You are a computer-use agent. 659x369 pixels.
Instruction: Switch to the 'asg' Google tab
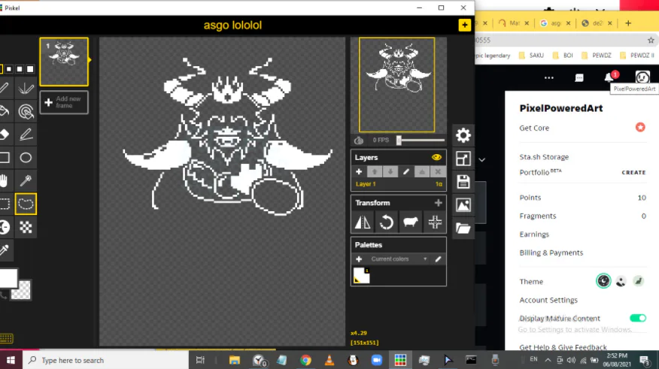(x=554, y=23)
